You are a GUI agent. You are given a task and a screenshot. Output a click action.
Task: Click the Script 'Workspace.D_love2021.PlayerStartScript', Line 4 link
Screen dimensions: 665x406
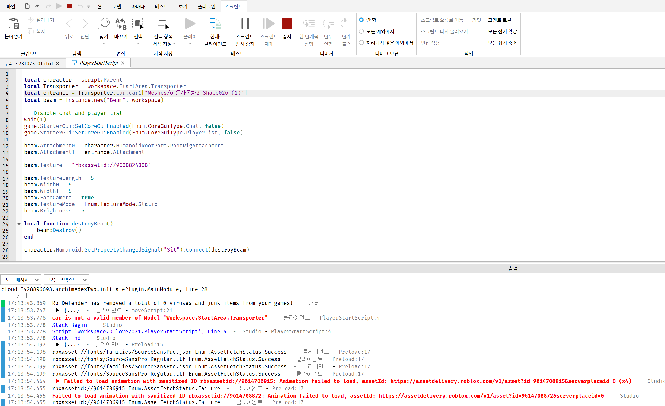pos(139,331)
